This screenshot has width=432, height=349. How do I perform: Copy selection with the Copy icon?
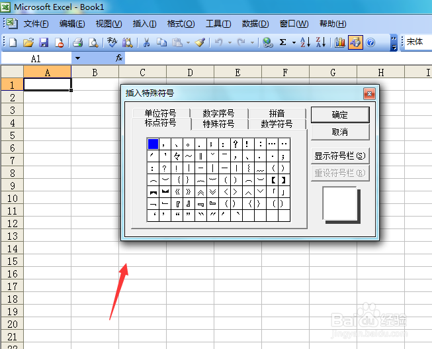[161, 42]
